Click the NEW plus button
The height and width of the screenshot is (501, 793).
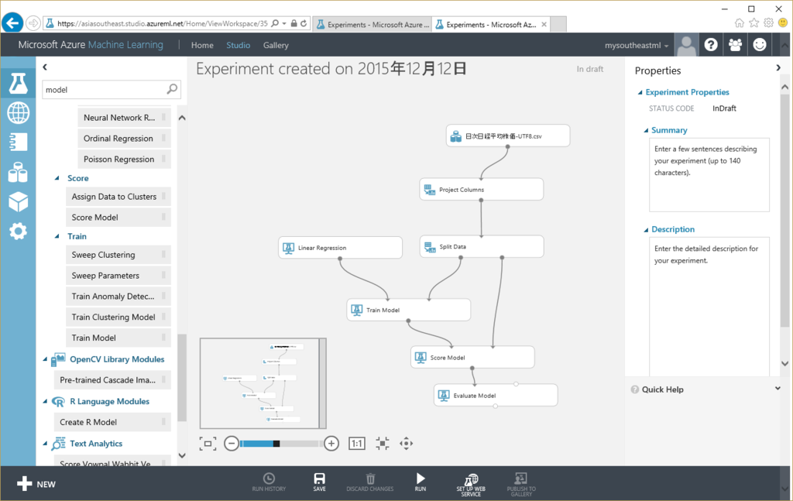point(36,484)
